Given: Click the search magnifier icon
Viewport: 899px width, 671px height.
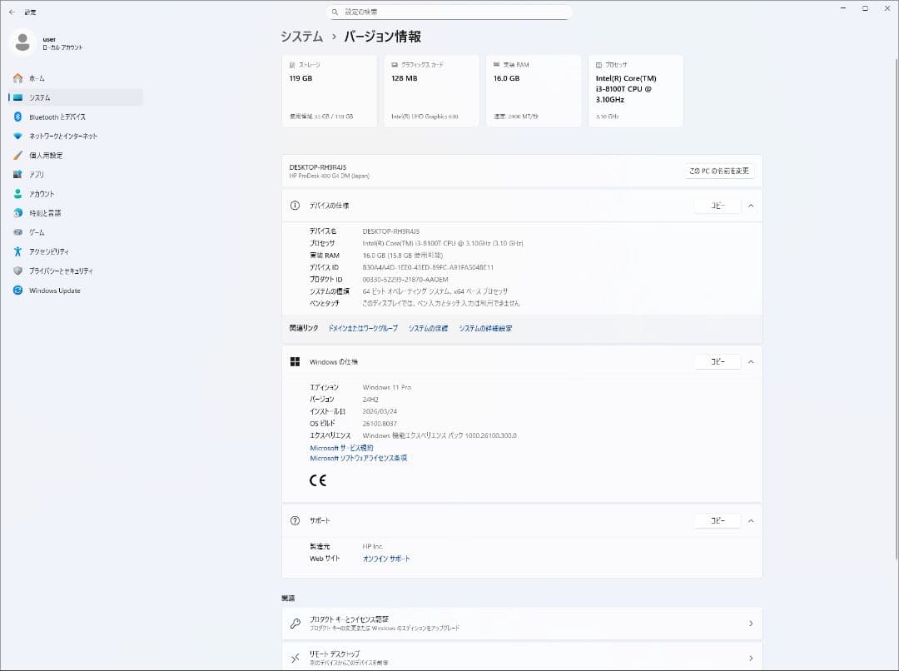Looking at the screenshot, I should click(x=335, y=12).
